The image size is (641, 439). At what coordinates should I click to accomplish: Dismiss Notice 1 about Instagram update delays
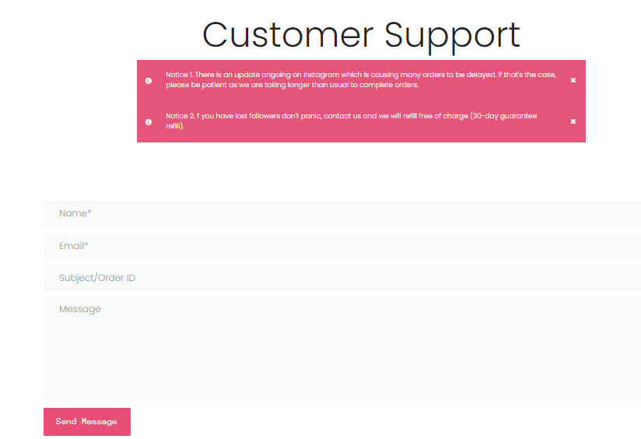(573, 80)
